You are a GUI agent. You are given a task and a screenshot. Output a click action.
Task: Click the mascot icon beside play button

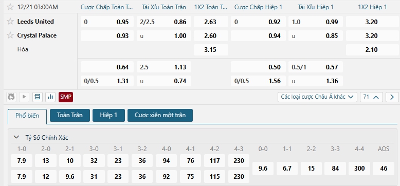[11, 97]
